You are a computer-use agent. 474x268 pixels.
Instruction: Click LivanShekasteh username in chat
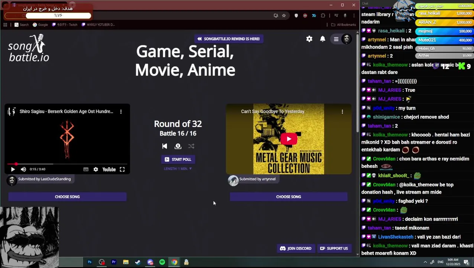click(x=396, y=237)
